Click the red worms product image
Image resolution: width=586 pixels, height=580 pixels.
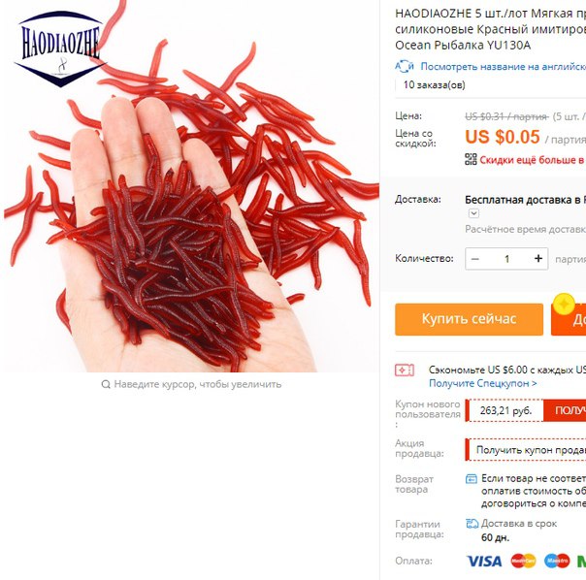[191, 186]
